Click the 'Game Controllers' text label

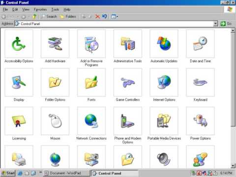(x=128, y=100)
